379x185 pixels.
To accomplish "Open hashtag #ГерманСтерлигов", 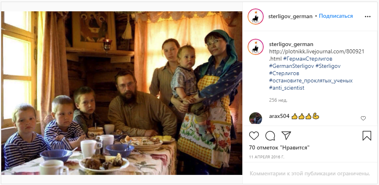I will (308, 59).
